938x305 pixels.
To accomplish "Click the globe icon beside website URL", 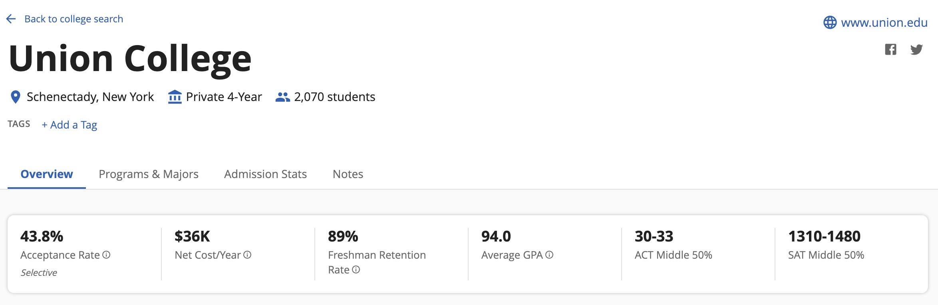I will click(x=830, y=22).
